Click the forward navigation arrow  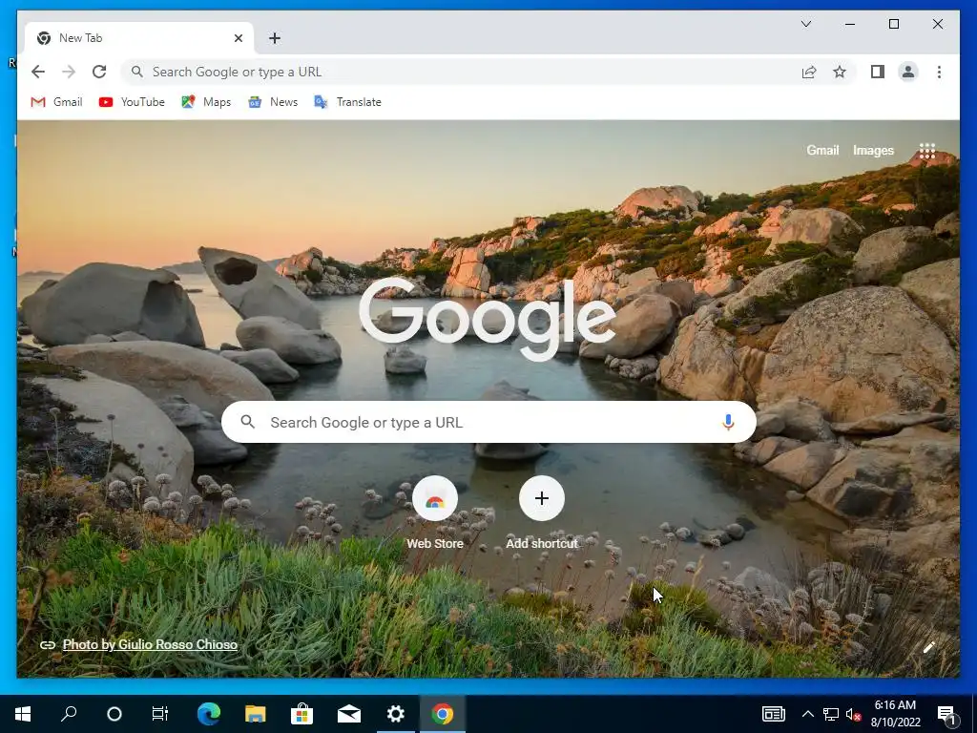(x=69, y=72)
